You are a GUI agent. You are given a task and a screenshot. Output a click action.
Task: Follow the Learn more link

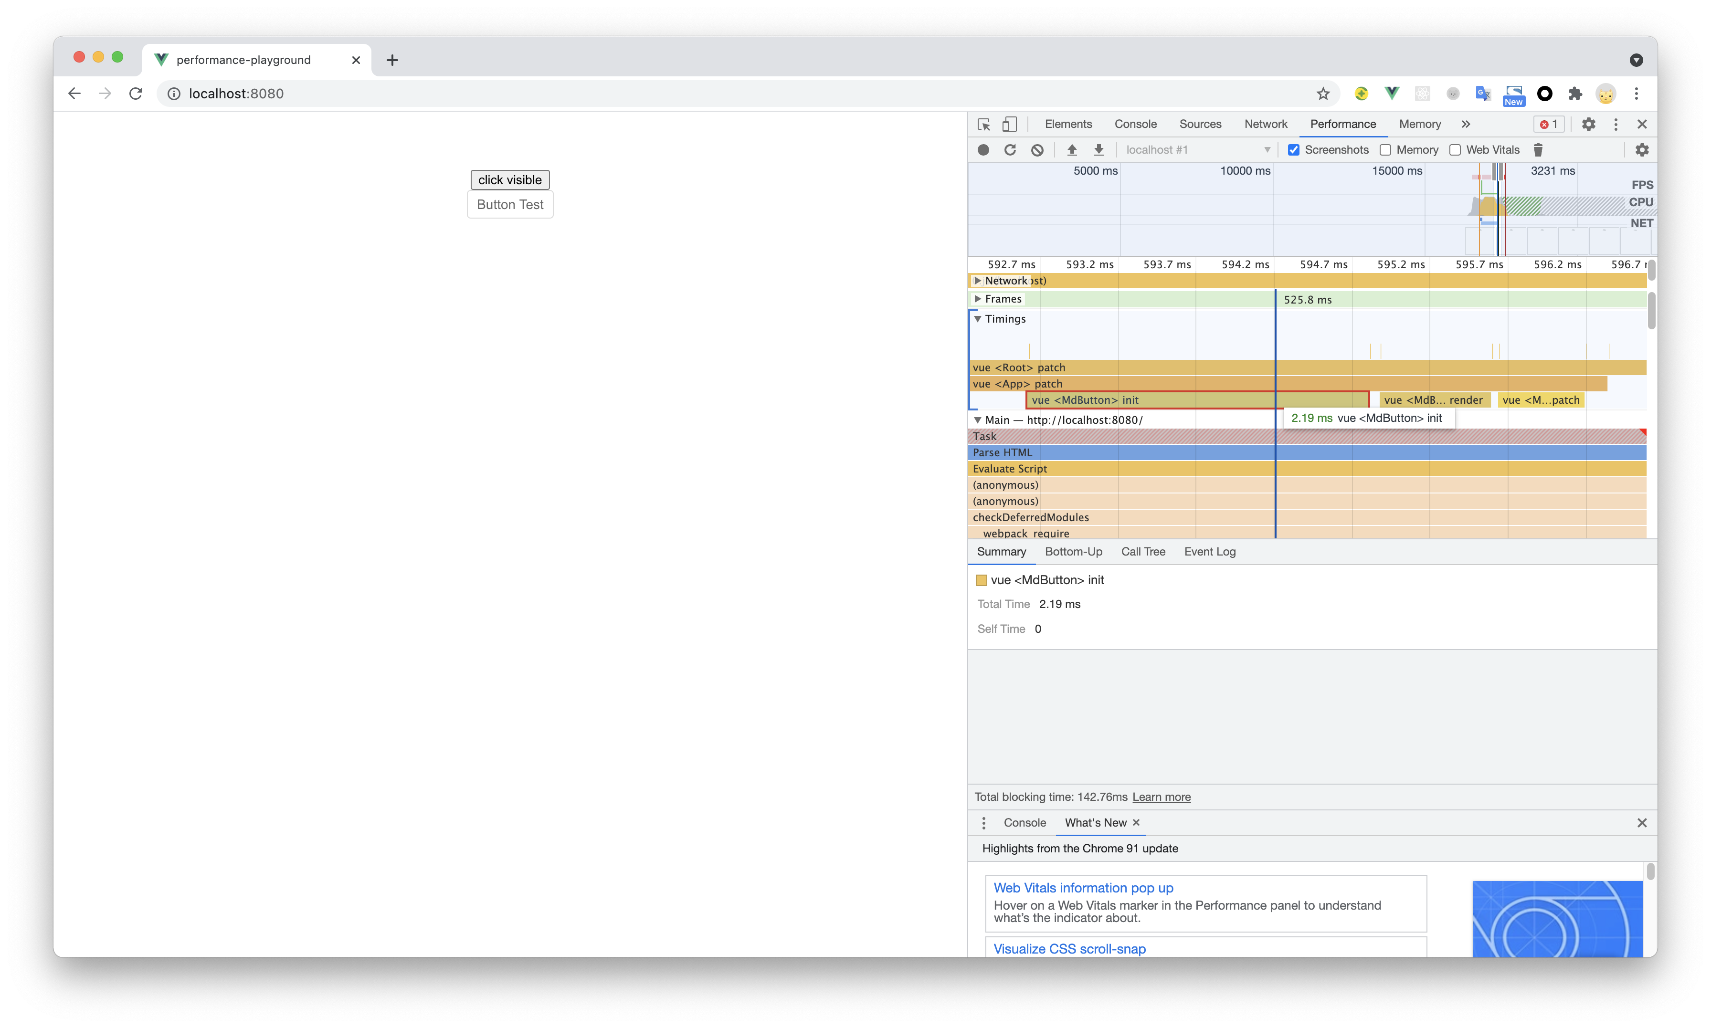tap(1161, 797)
